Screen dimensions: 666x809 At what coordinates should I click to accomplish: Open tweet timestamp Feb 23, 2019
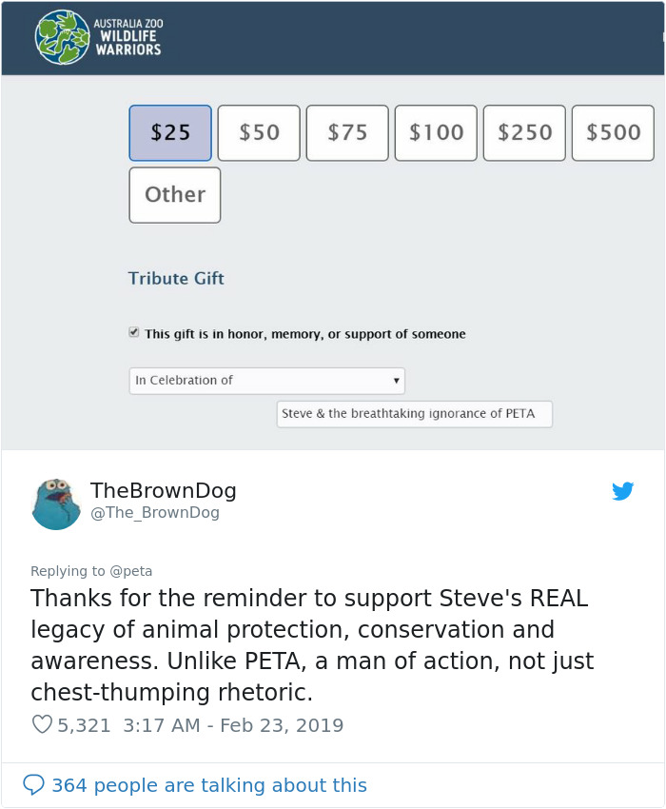click(x=235, y=725)
